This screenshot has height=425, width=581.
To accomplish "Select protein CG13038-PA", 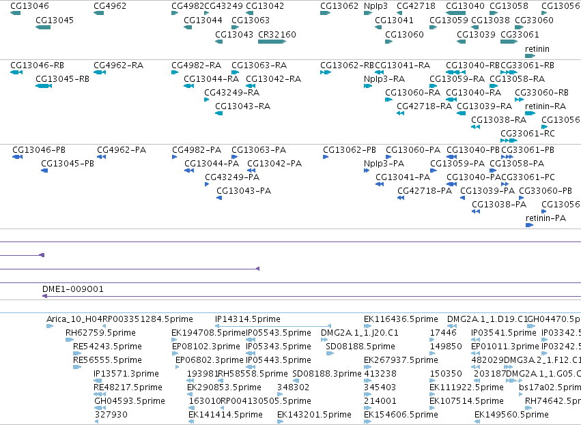I will pos(499,205).
